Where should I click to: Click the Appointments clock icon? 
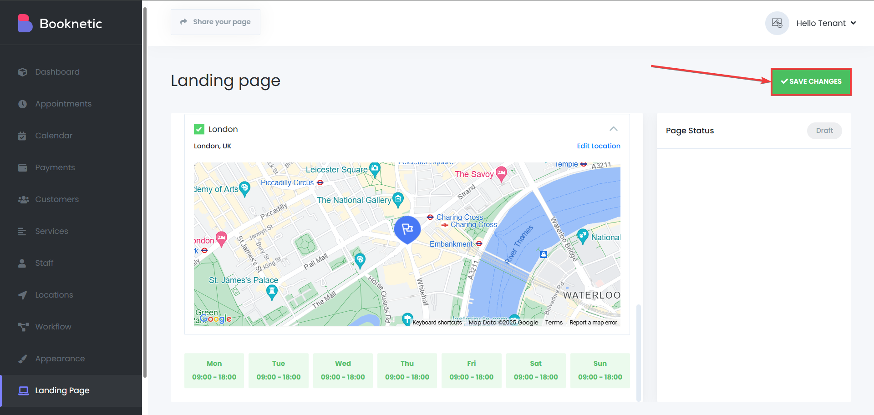(22, 104)
